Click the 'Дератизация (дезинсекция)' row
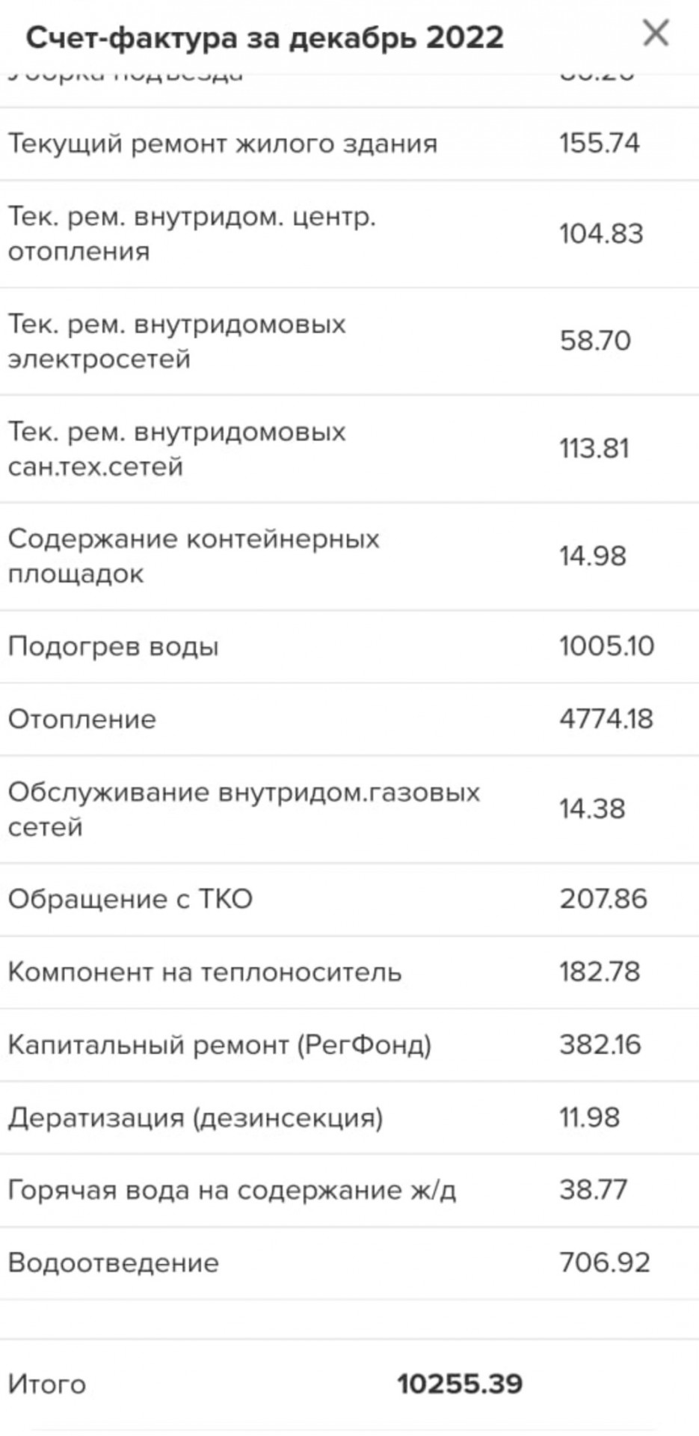Viewport: 699px width, 1436px height. coord(349,1117)
